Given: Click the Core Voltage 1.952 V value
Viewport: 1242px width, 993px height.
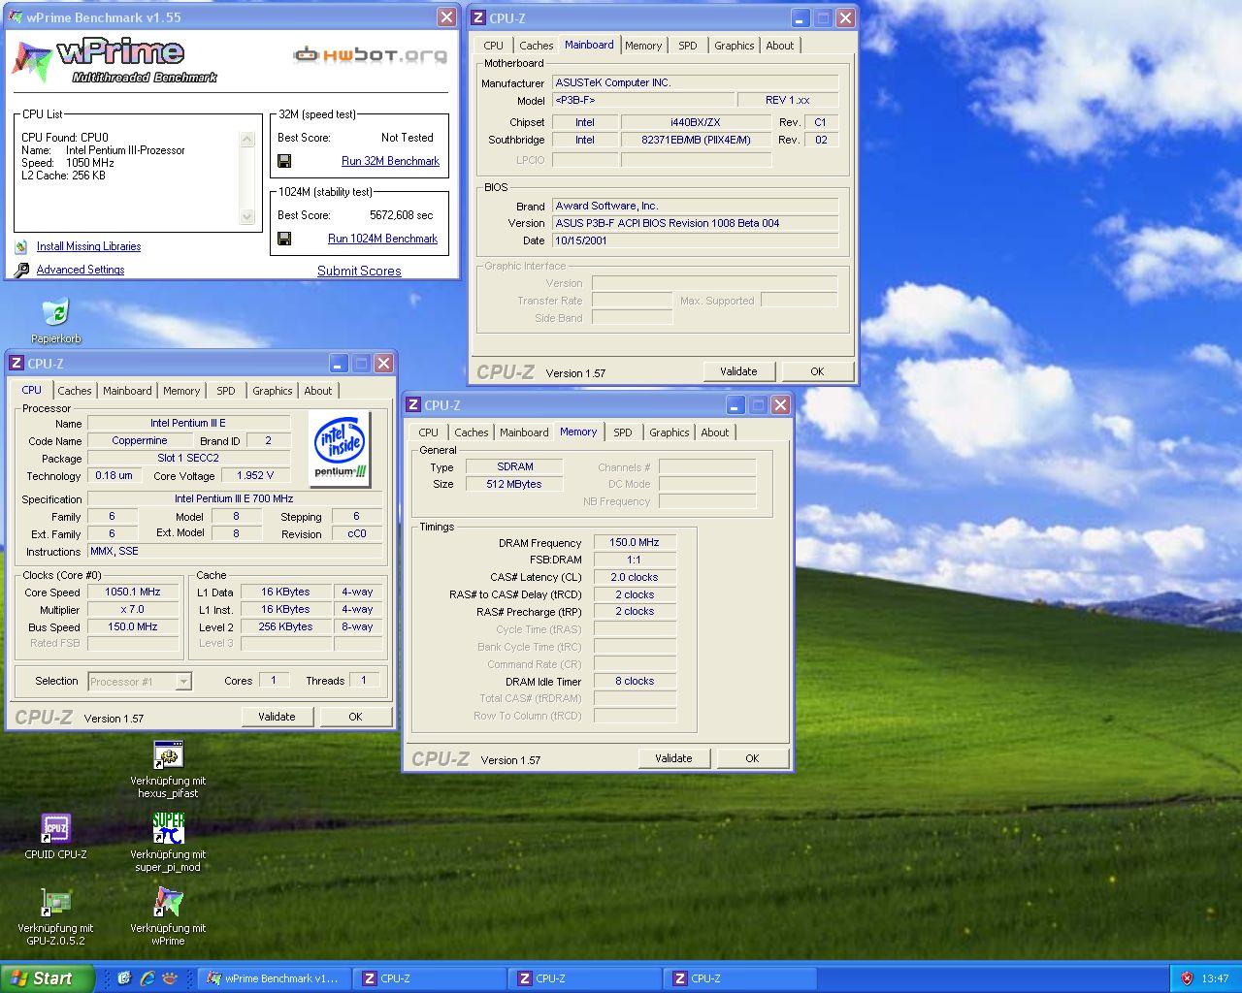Looking at the screenshot, I should coord(256,475).
